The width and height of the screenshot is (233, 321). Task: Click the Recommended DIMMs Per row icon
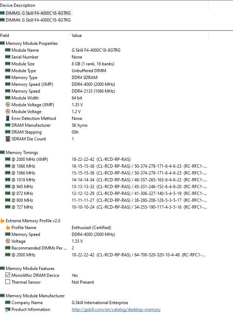(8, 248)
